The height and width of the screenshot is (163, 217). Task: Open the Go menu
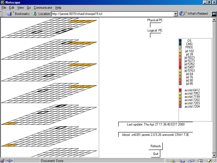point(29,8)
